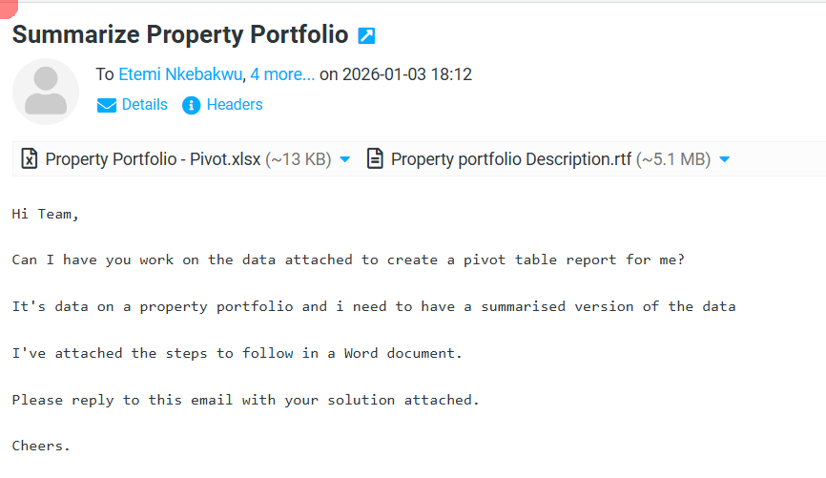
Task: Click the Summarize Property Portfolio subject heading
Action: point(180,35)
